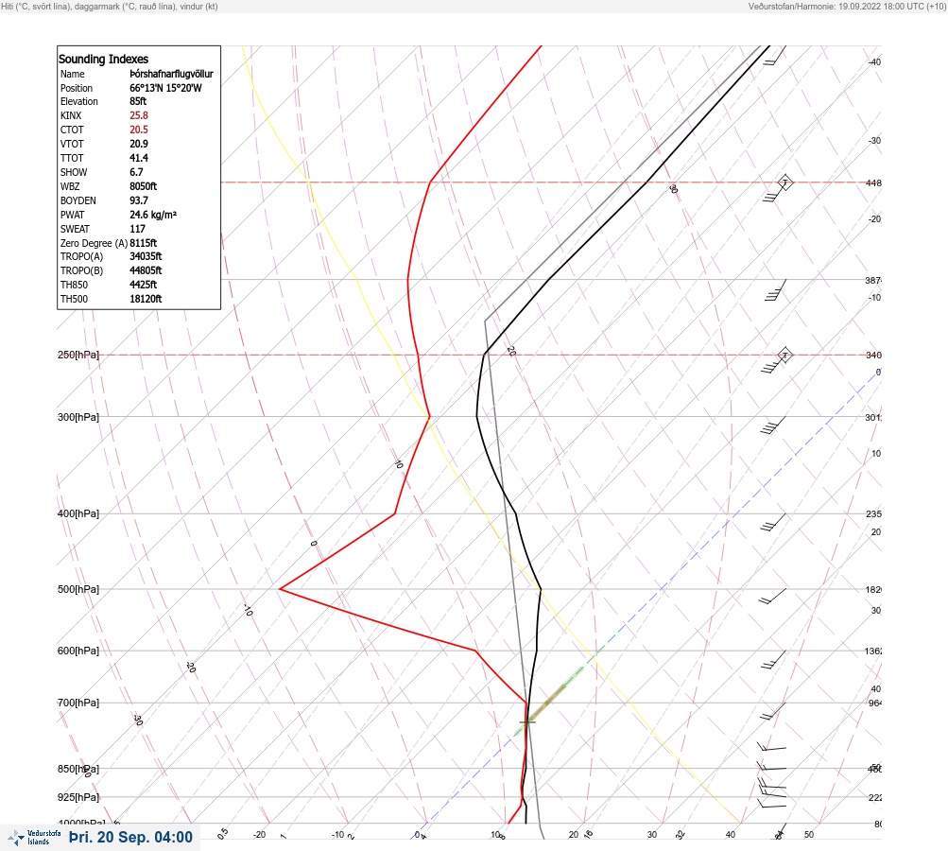Click the CTOT value "20.5"
Viewport: 948px width, 851px height.
138,130
